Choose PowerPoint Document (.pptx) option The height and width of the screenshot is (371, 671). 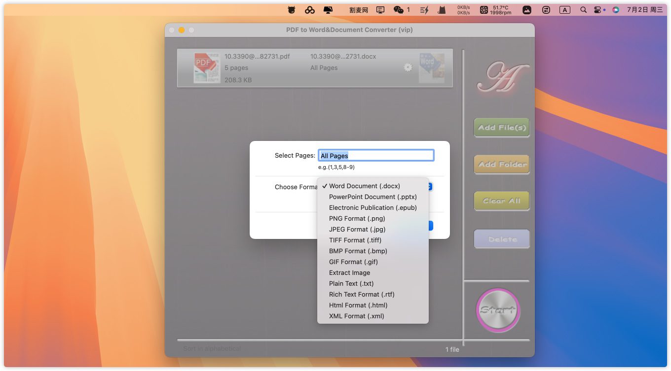[373, 197]
